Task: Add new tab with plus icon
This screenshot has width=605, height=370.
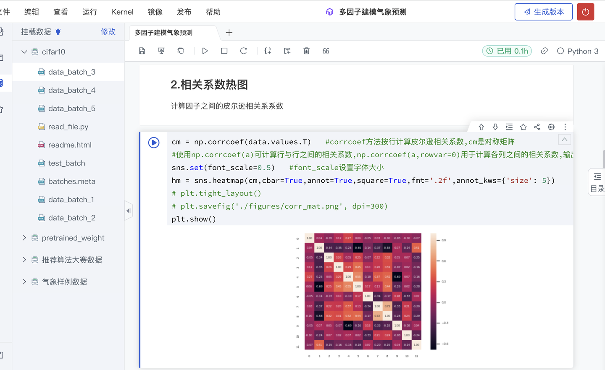Action: click(229, 33)
